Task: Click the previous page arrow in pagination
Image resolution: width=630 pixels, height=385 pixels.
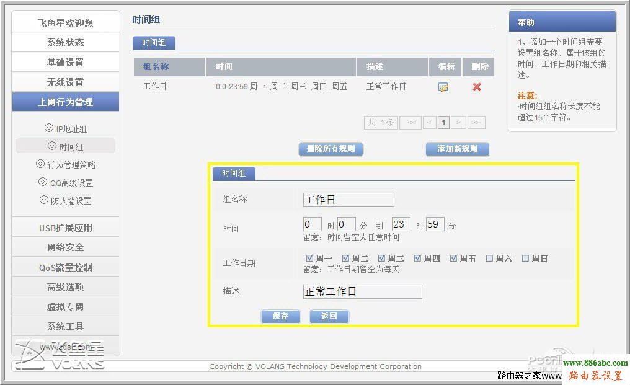Action: 429,122
